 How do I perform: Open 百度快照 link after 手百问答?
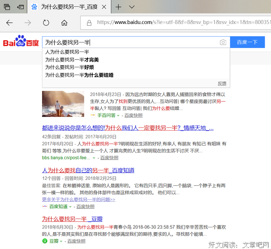[133, 115]
